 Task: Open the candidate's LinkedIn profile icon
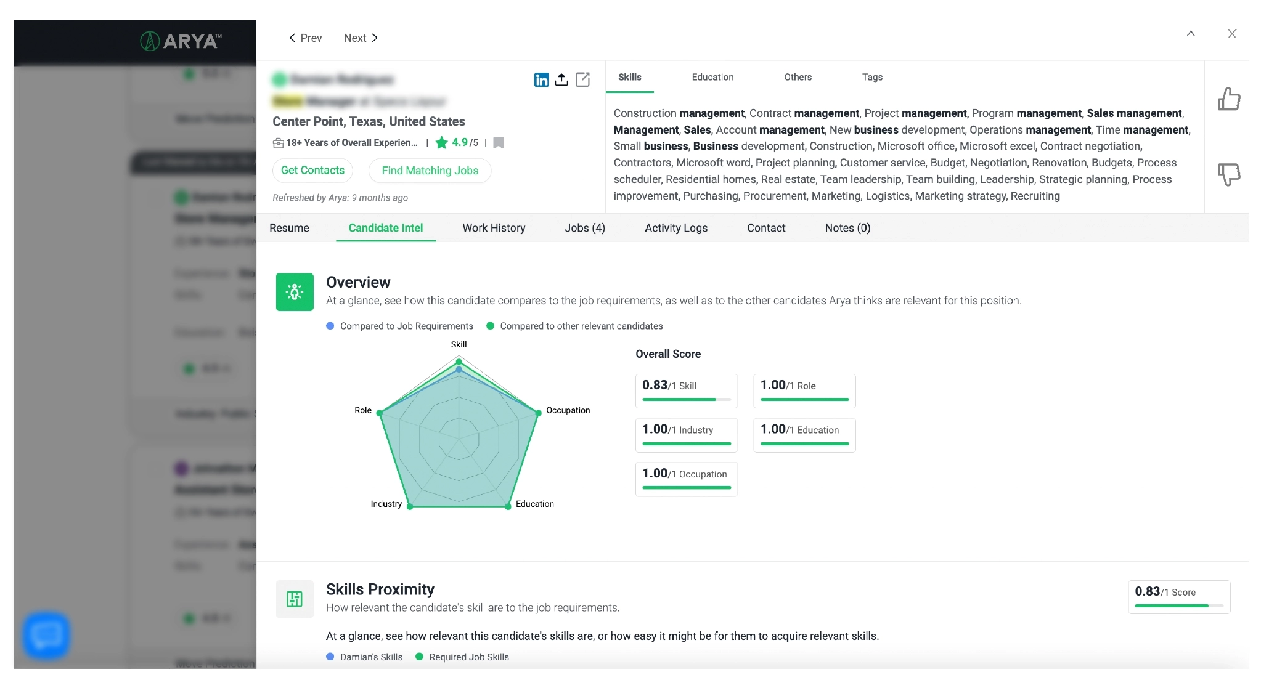tap(541, 79)
